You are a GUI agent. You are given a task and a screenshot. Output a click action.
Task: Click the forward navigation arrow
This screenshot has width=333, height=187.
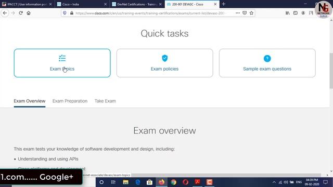pos(13,13)
